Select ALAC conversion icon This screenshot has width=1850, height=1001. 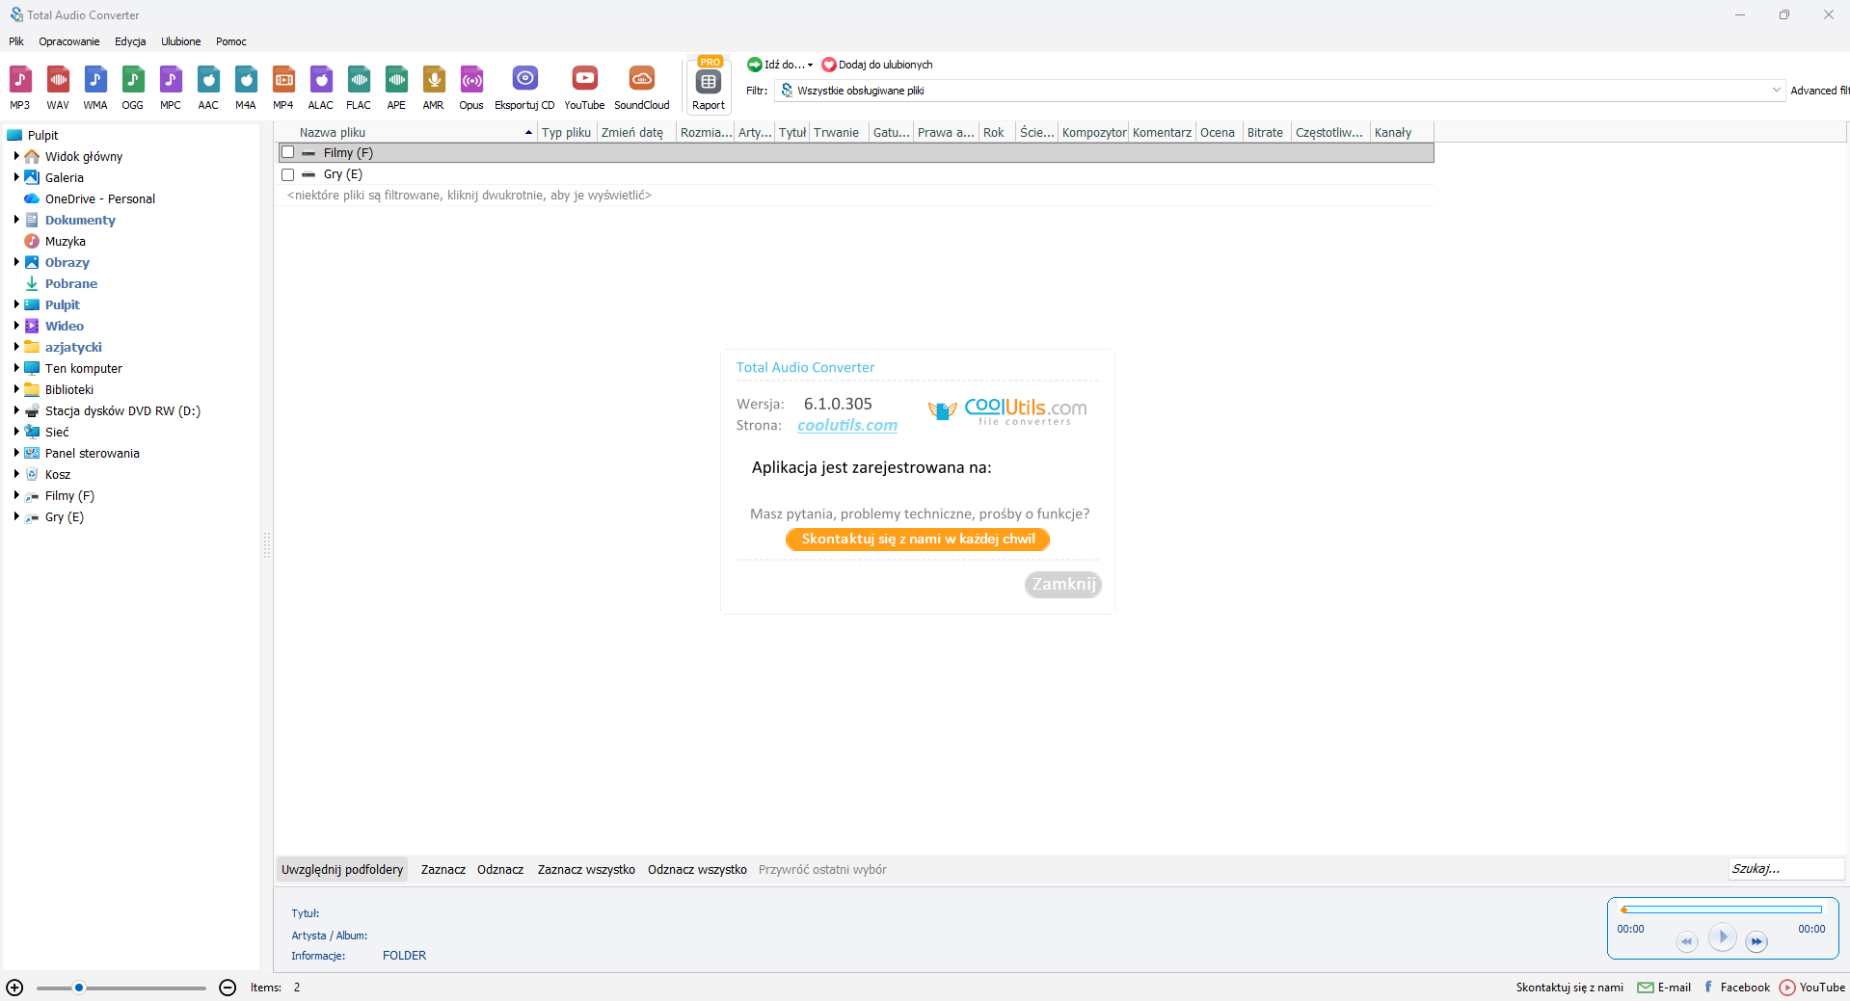[x=321, y=88]
